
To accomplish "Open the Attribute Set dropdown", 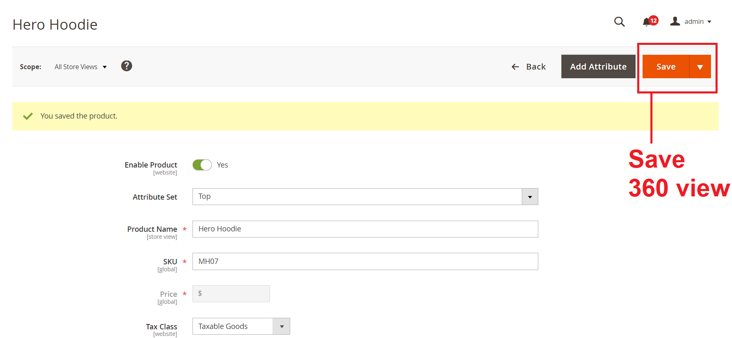I will (x=530, y=197).
